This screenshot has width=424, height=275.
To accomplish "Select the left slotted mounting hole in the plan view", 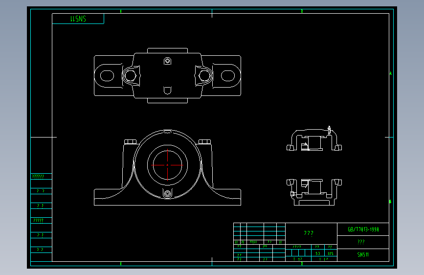I will pyautogui.click(x=107, y=76).
